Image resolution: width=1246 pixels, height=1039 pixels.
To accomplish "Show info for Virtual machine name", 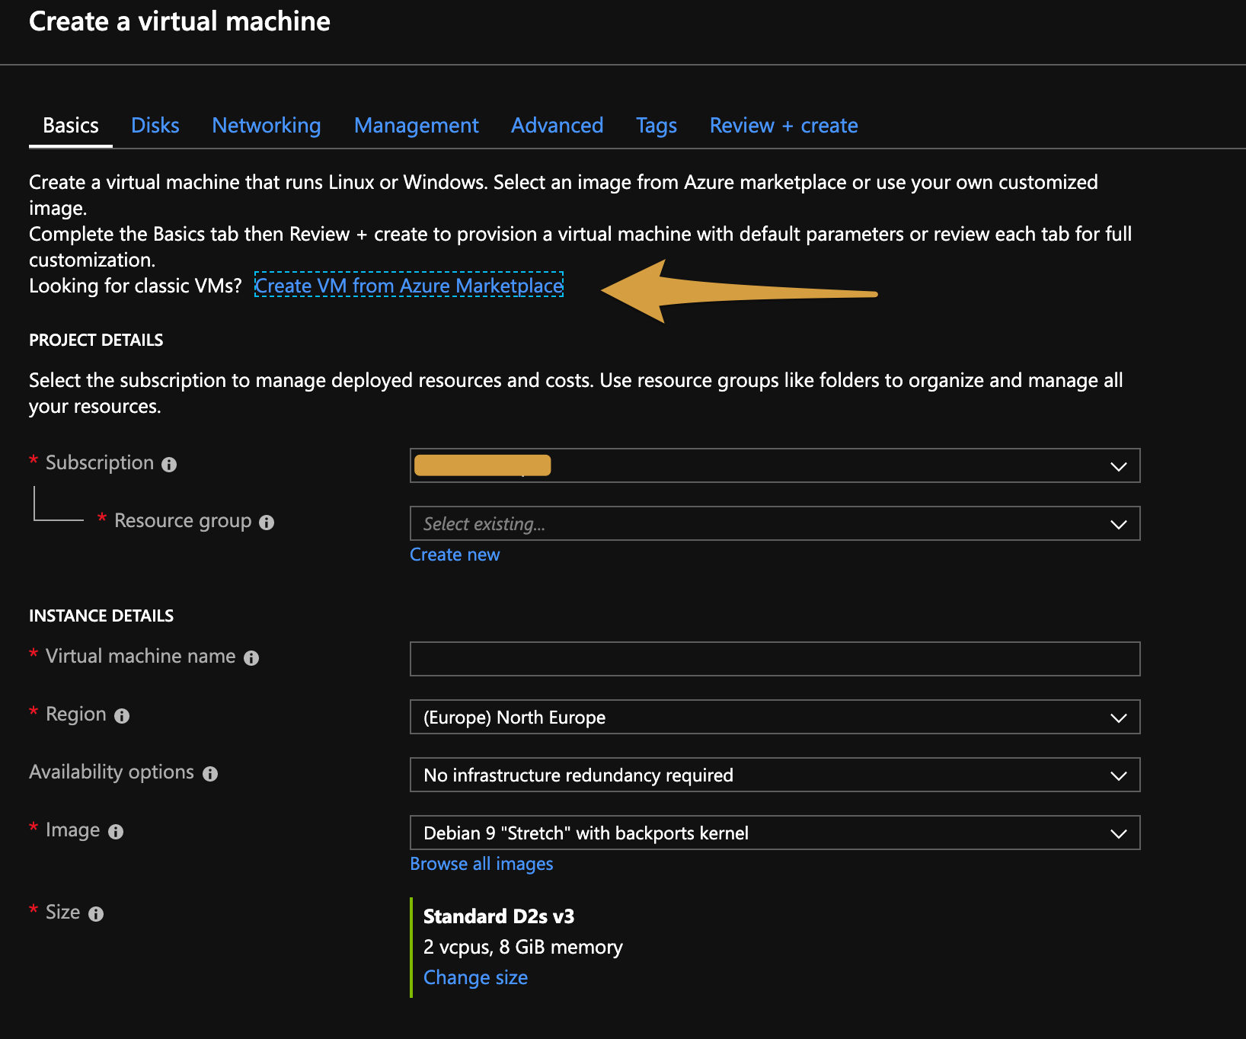I will (x=251, y=658).
